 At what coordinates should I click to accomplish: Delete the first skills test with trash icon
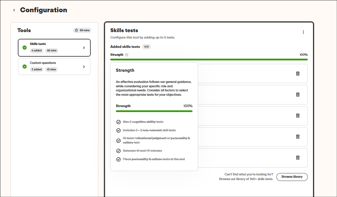tap(298, 74)
